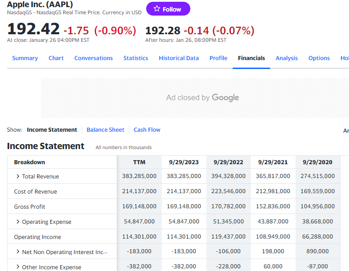Image resolution: width=349 pixels, height=271 pixels.
Task: Click Operating Income value 119,437,000
Action: click(228, 236)
